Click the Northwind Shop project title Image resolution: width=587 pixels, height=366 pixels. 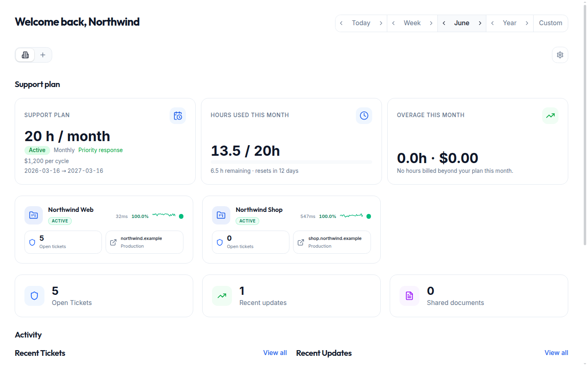(259, 210)
